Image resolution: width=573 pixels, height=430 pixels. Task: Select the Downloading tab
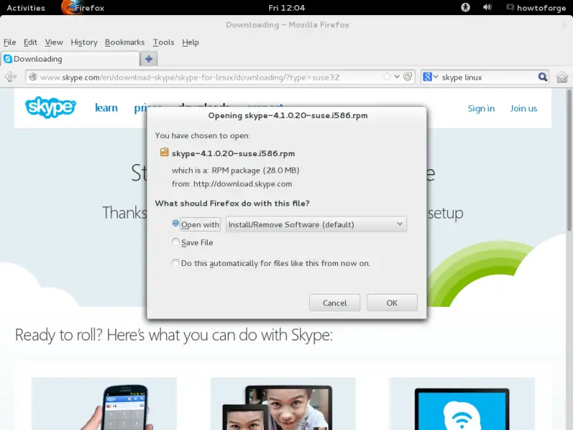(70, 59)
